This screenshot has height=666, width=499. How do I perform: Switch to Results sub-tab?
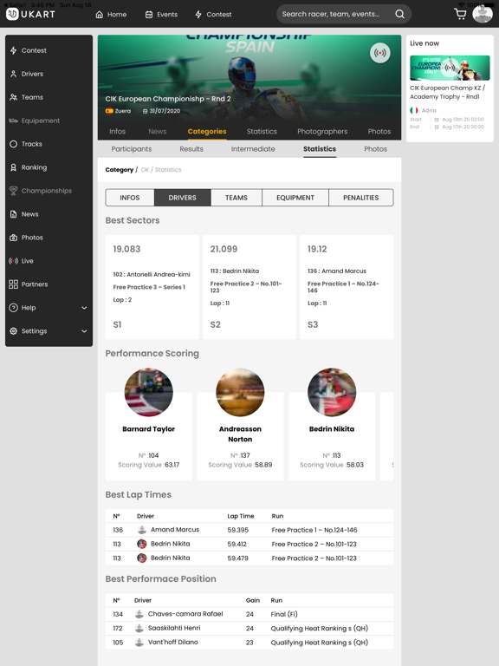(x=191, y=148)
